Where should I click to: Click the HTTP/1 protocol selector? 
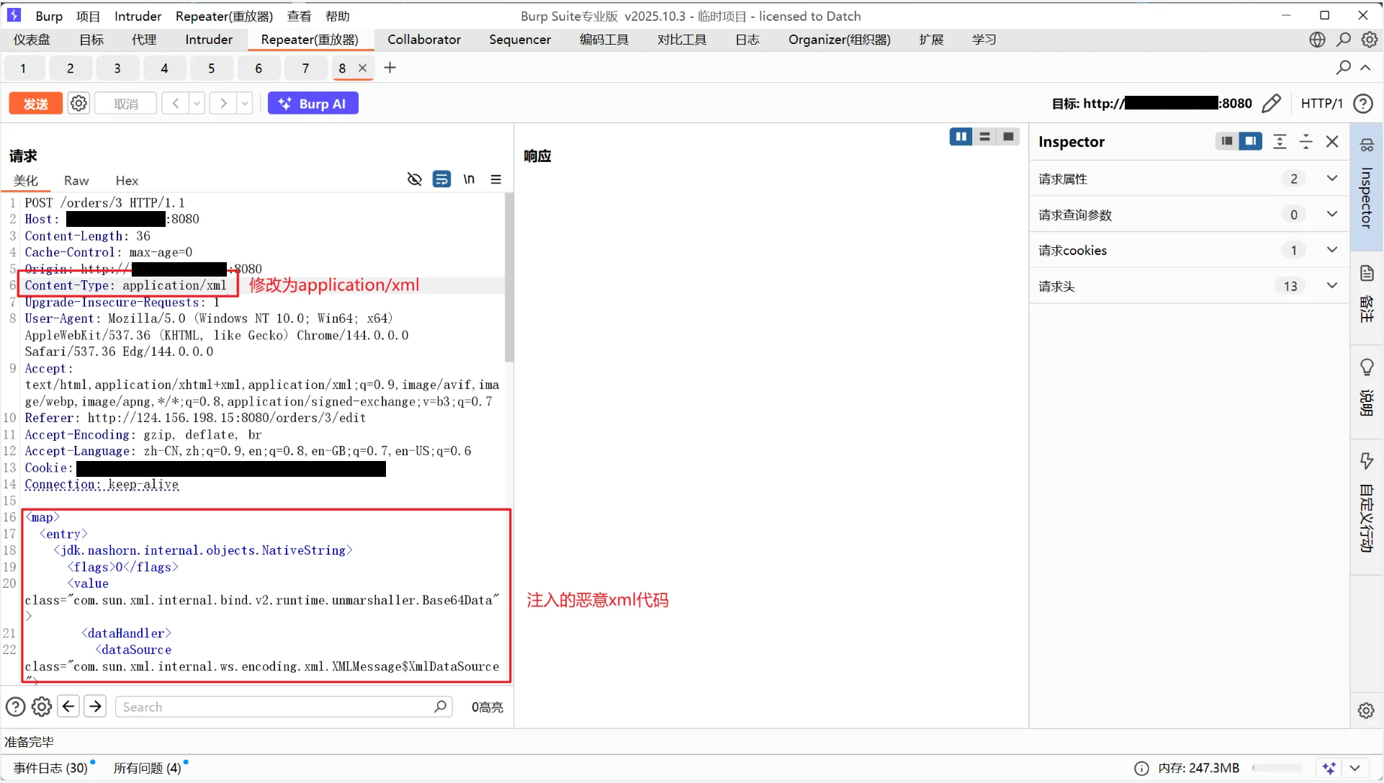[1321, 104]
